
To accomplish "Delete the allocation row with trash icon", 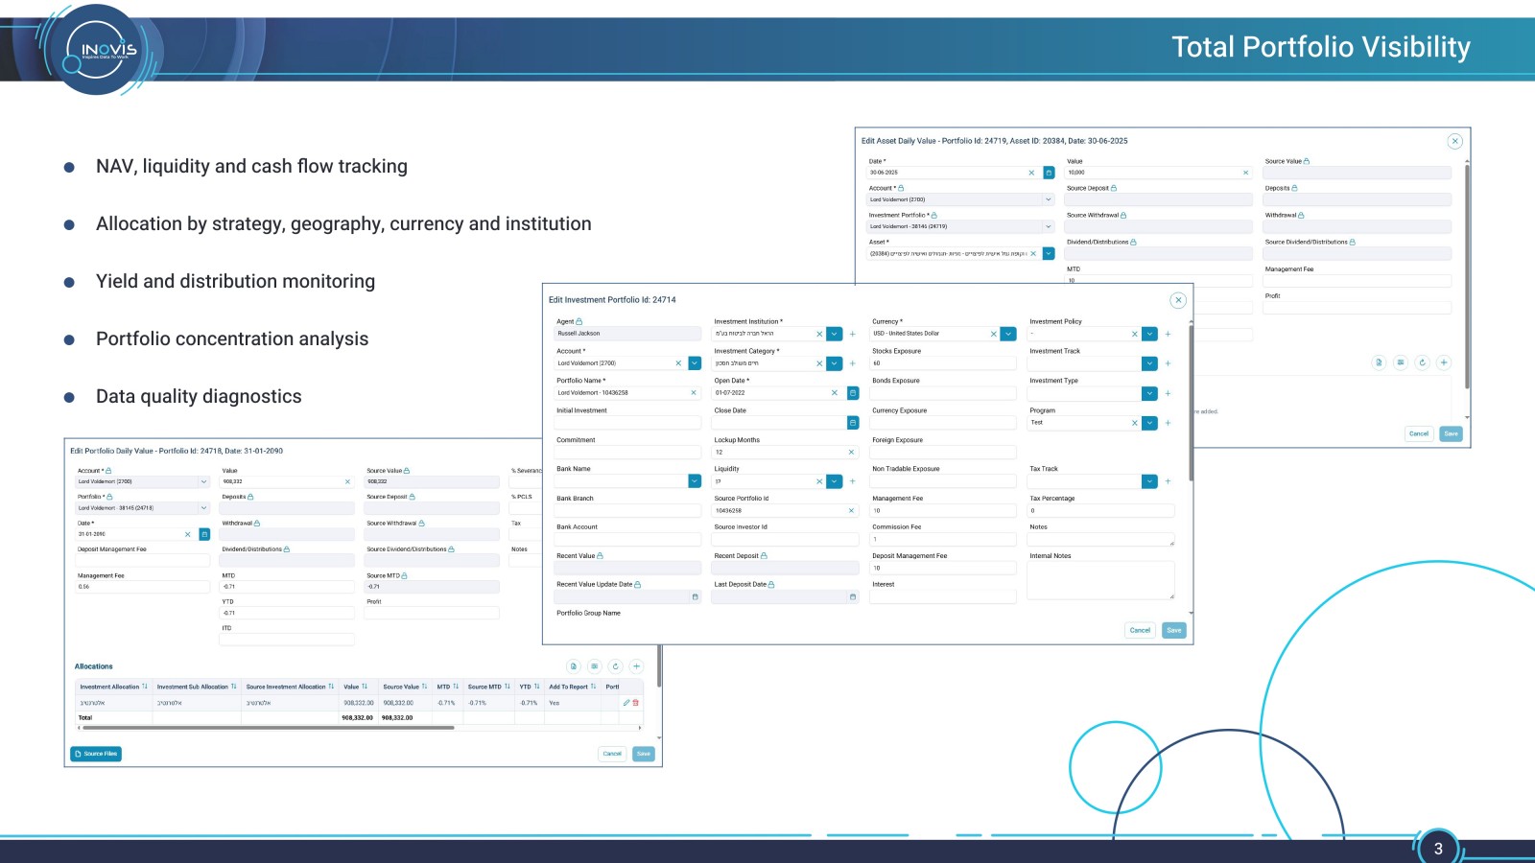I will pos(635,703).
